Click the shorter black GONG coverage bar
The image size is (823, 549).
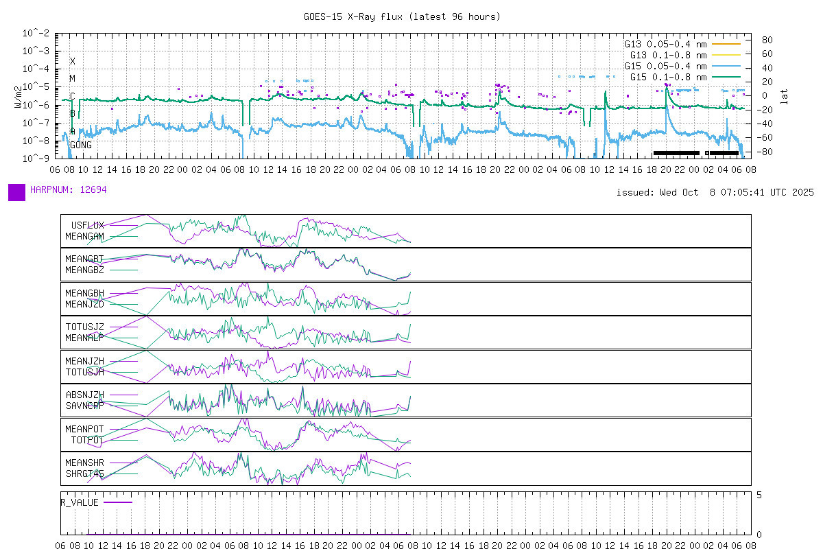tap(724, 153)
